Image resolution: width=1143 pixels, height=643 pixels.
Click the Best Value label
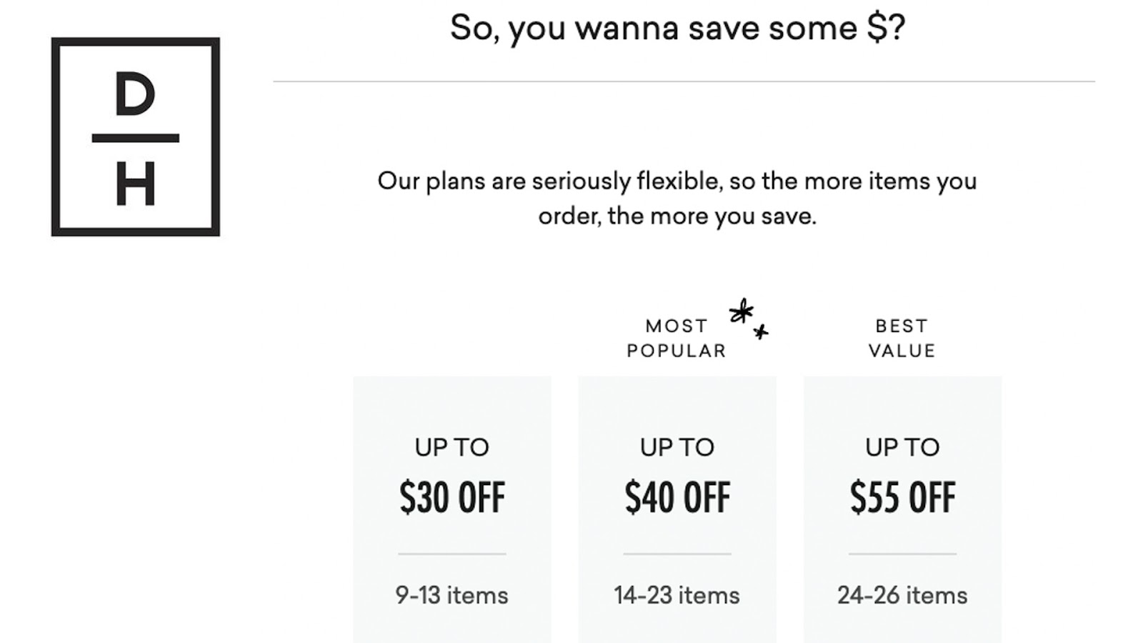point(902,338)
